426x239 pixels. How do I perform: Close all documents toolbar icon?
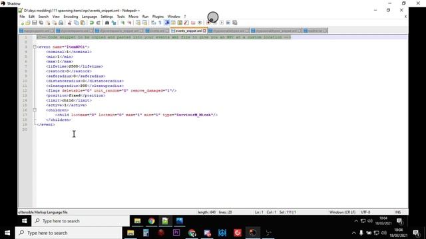(55, 23)
